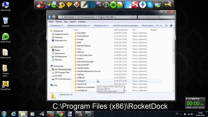Select the QuickTime folder
The image size is (208, 117).
tap(82, 84)
